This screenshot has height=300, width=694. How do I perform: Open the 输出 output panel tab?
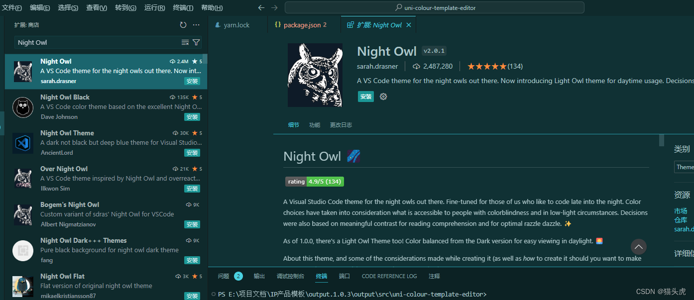tap(259, 276)
